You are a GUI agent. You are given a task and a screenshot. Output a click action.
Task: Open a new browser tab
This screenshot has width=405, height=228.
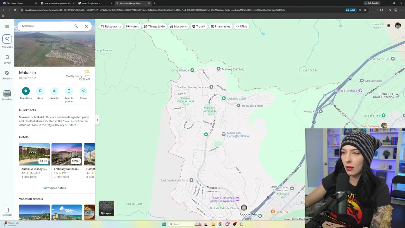154,3
